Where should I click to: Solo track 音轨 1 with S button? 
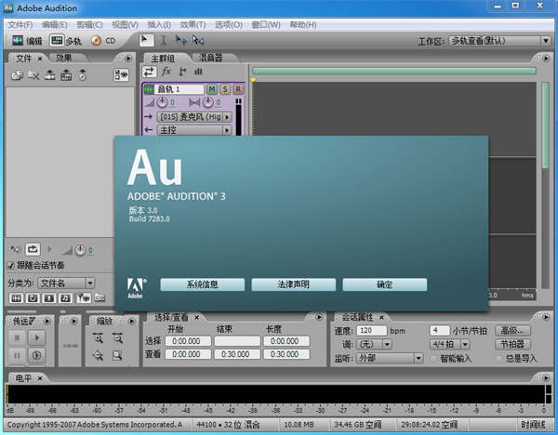coord(225,89)
